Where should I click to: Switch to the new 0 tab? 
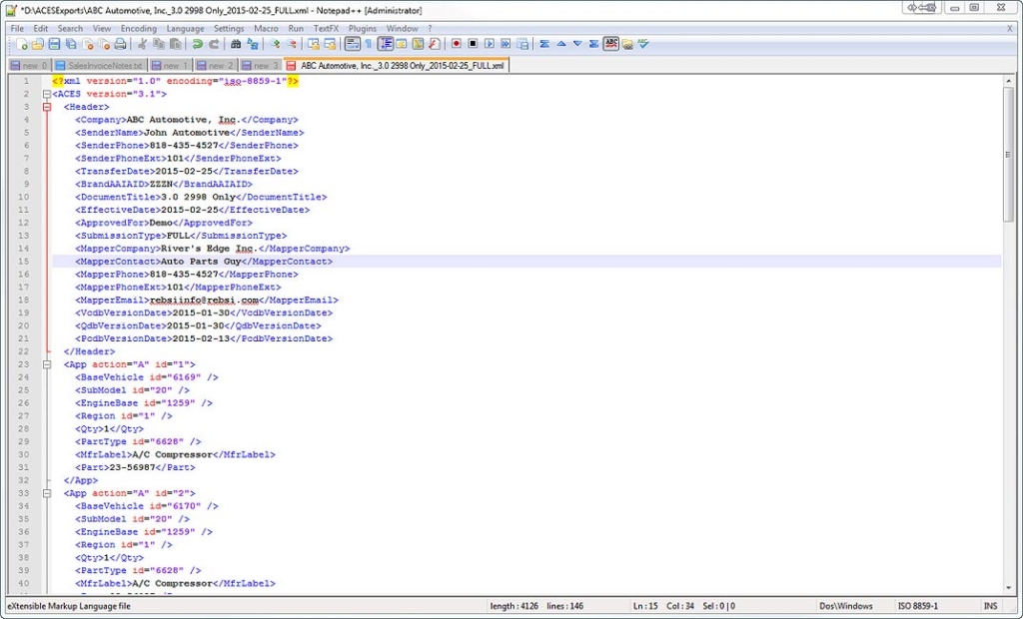29,66
